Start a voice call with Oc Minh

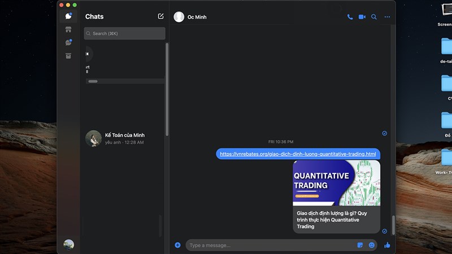point(350,17)
